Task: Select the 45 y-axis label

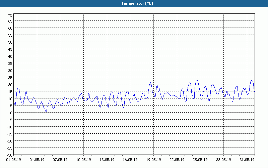Action: (10, 49)
